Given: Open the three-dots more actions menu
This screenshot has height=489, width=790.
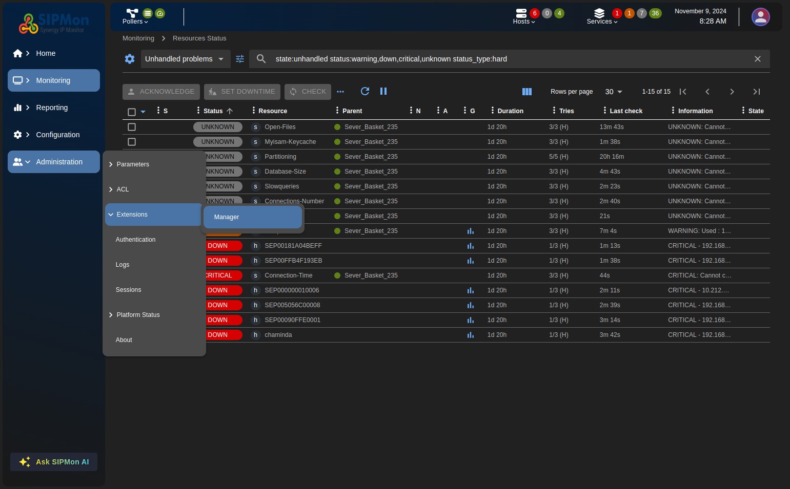Looking at the screenshot, I should 340,92.
